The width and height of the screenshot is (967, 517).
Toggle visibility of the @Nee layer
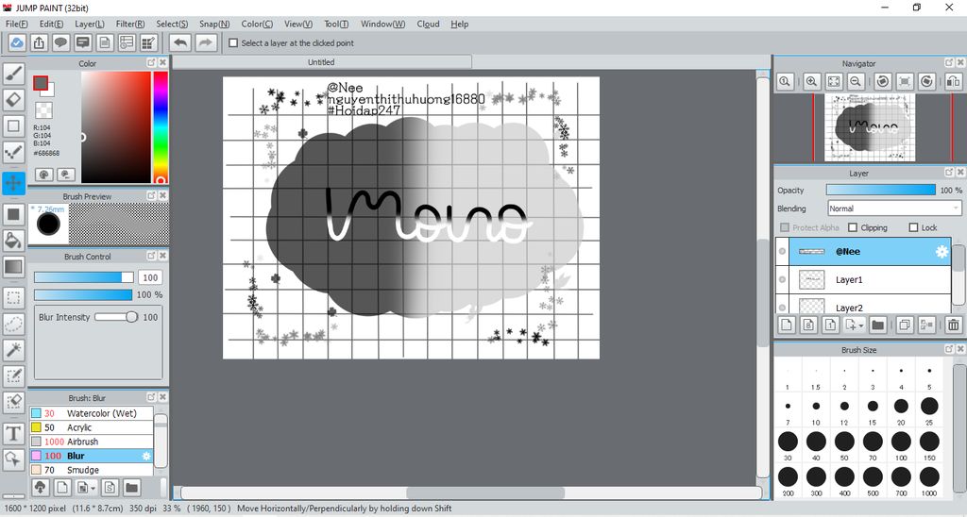point(782,251)
